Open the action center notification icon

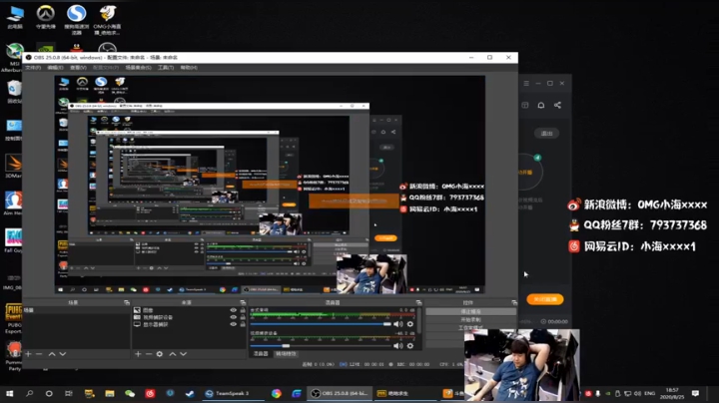(x=696, y=393)
